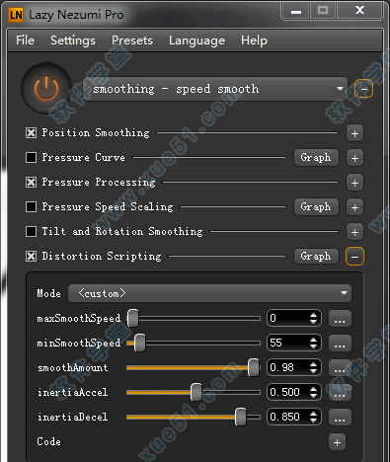Enable Pressure Curve checkbox
The width and height of the screenshot is (390, 462).
[x=31, y=157]
